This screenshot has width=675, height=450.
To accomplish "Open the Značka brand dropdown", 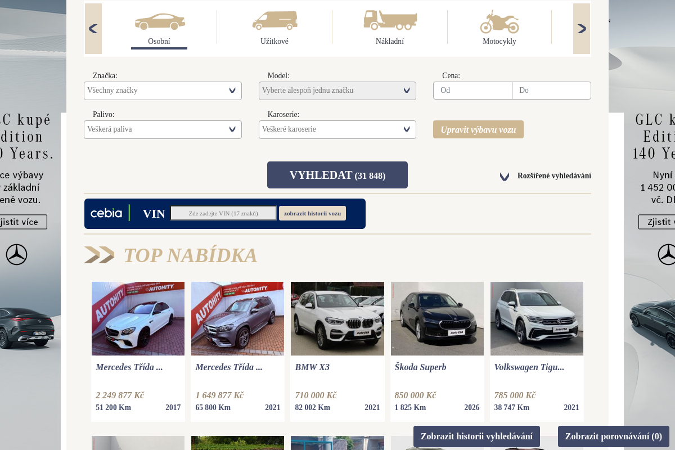I will pyautogui.click(x=163, y=91).
